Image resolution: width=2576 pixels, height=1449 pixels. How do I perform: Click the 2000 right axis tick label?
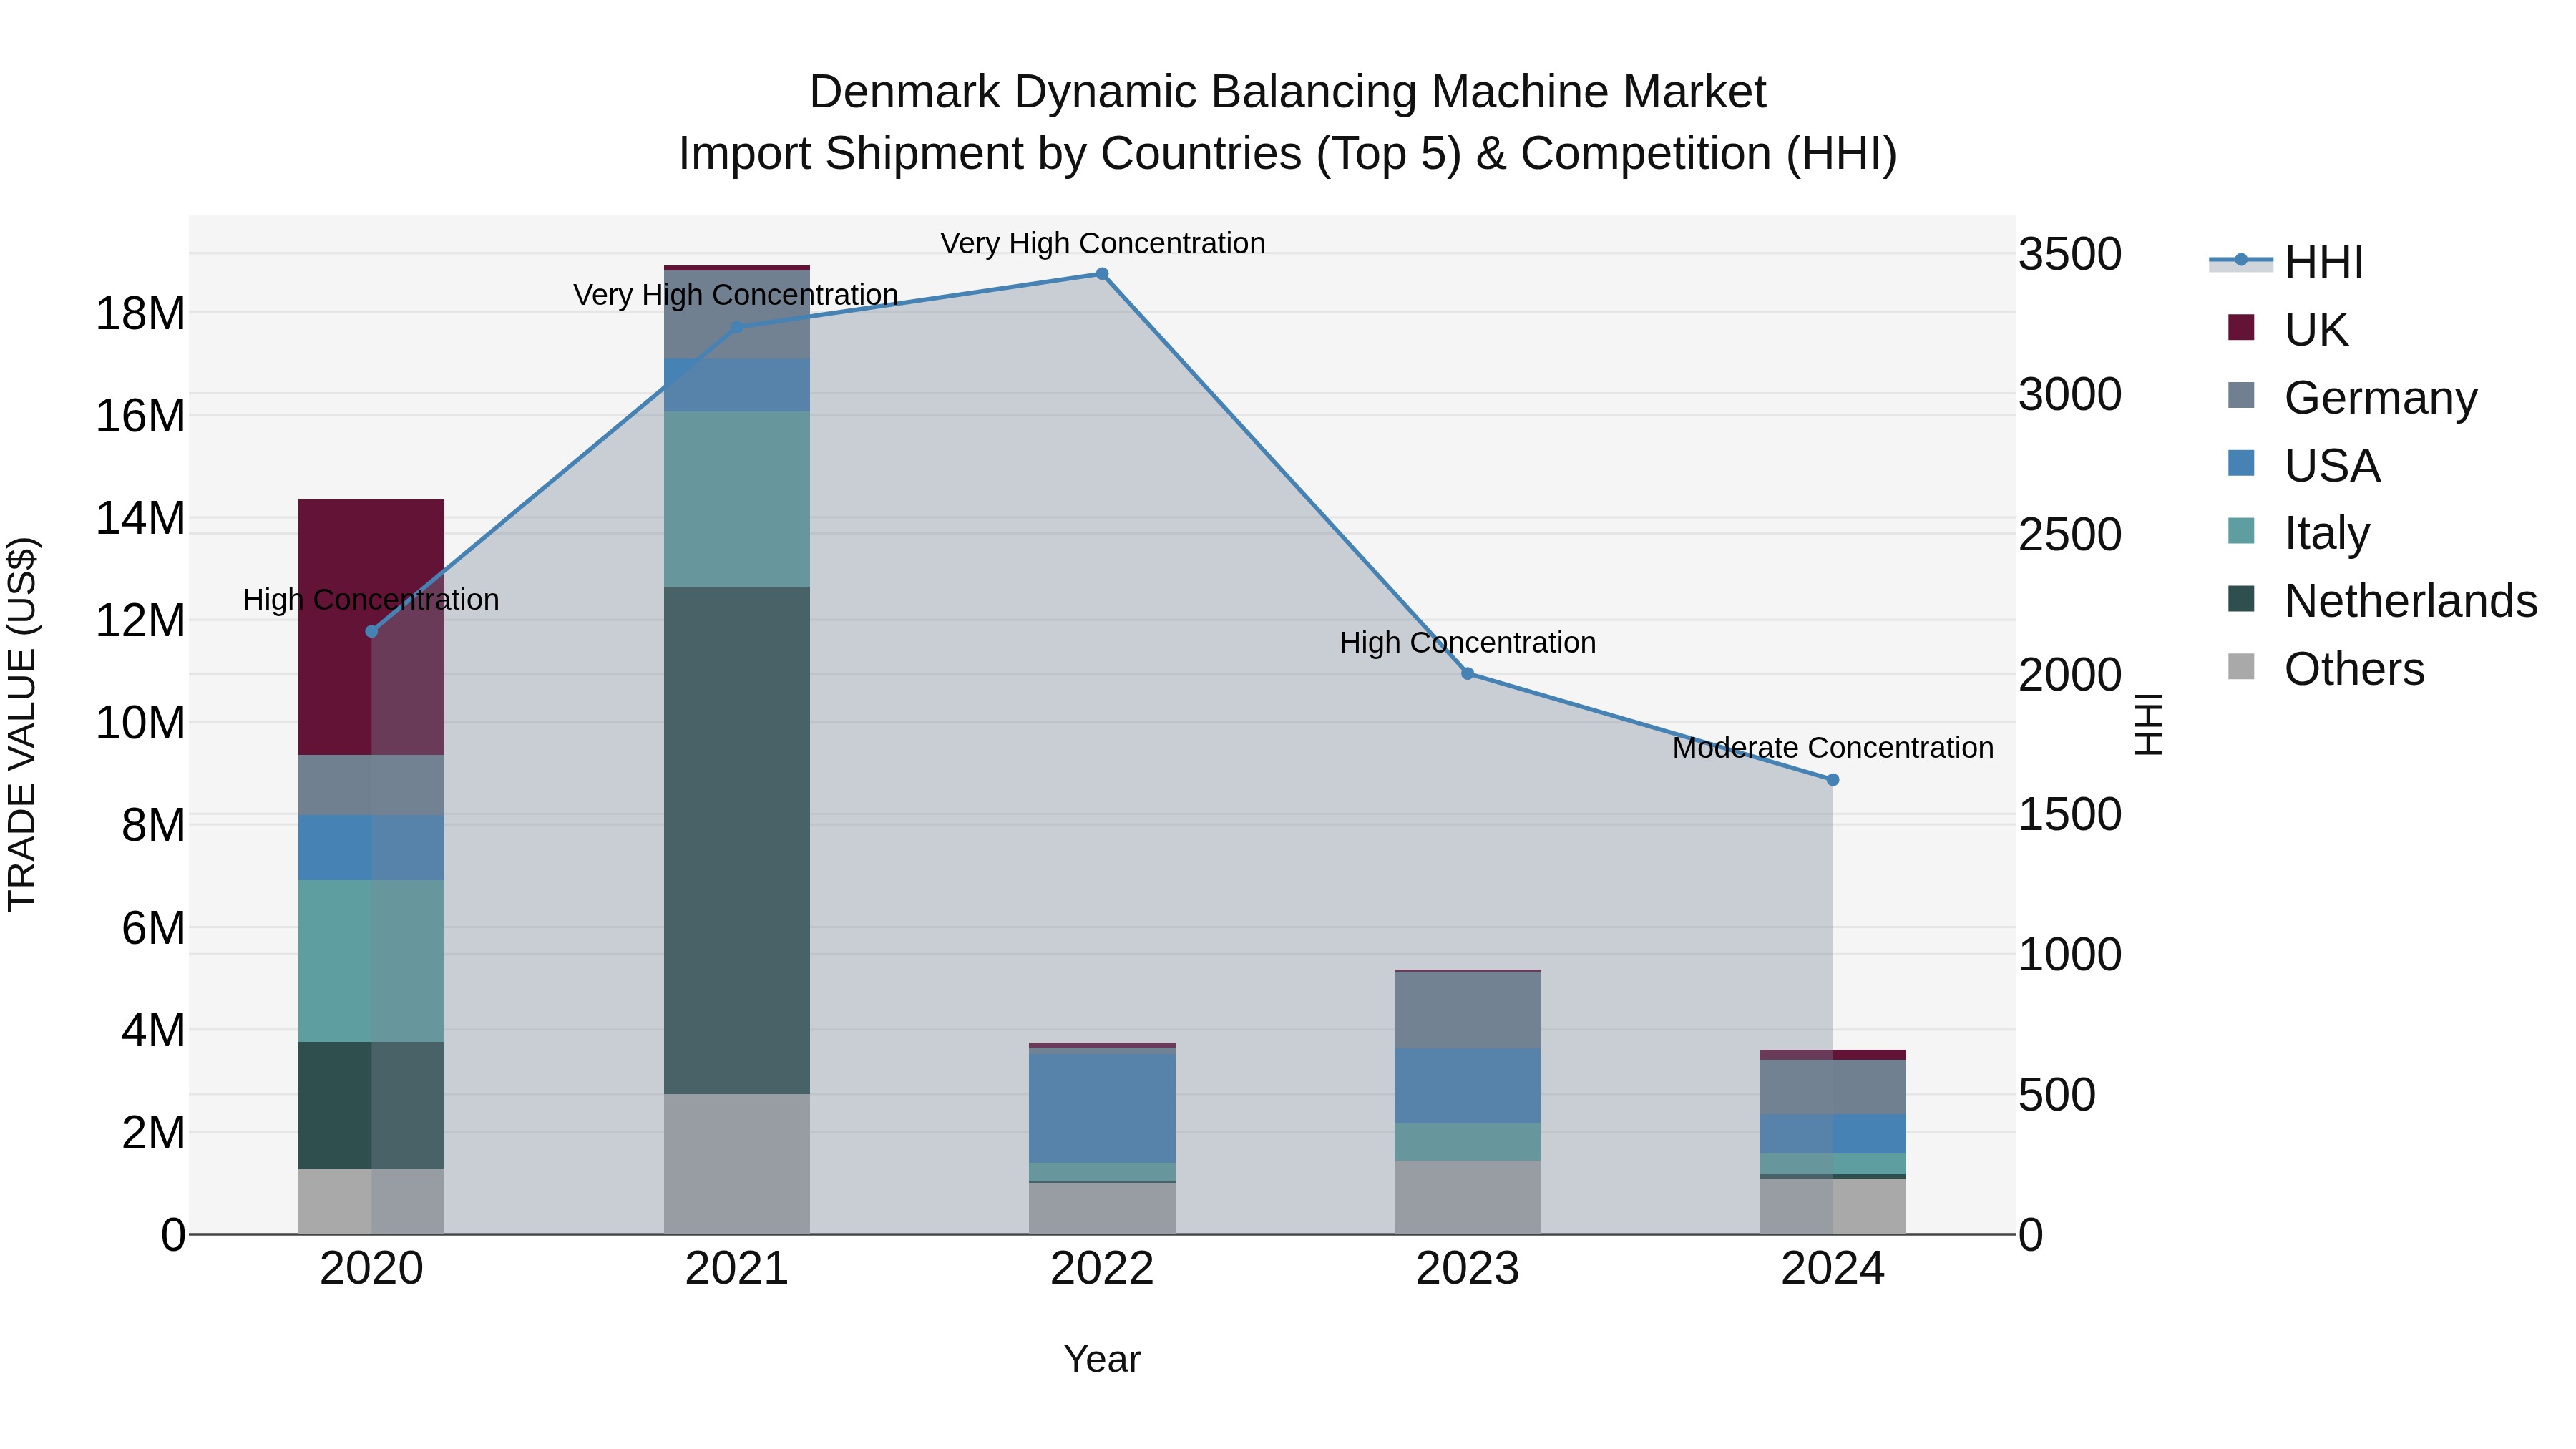pos(2070,675)
